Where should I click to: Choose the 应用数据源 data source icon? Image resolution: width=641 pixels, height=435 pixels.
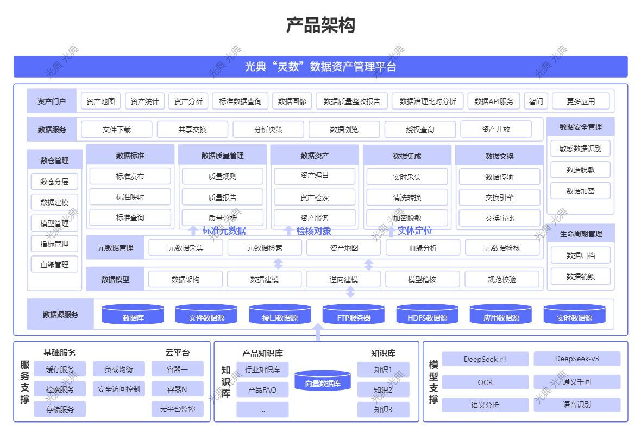500,315
